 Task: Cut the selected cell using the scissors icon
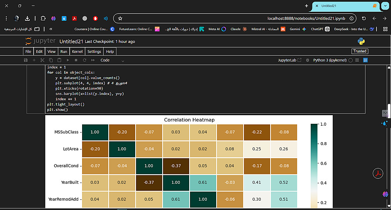43,60
